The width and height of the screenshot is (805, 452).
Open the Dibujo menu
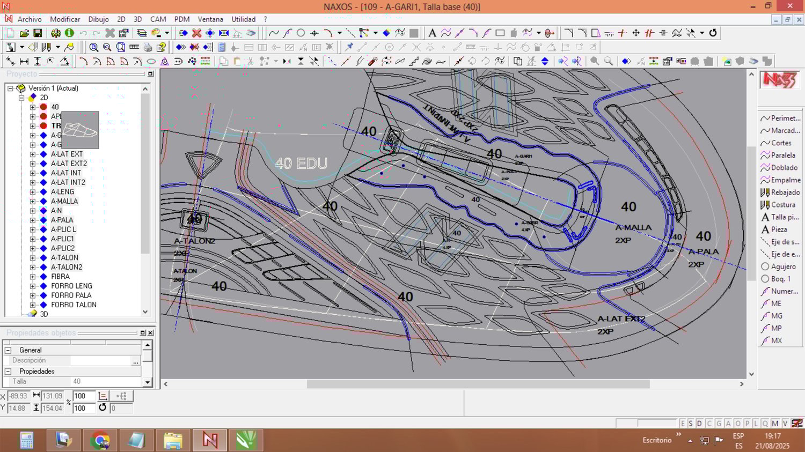[x=98, y=19]
